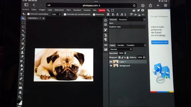This screenshot has height=107, width=191.
Task: Select the Spot Healing Brush tool
Action: pyautogui.click(x=23, y=44)
